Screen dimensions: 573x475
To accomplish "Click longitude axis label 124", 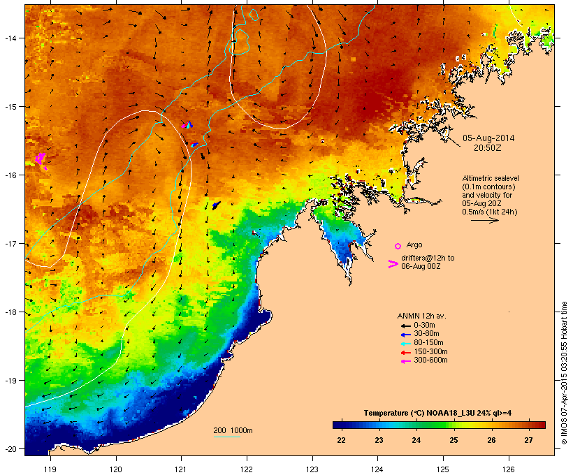I will tap(377, 469).
